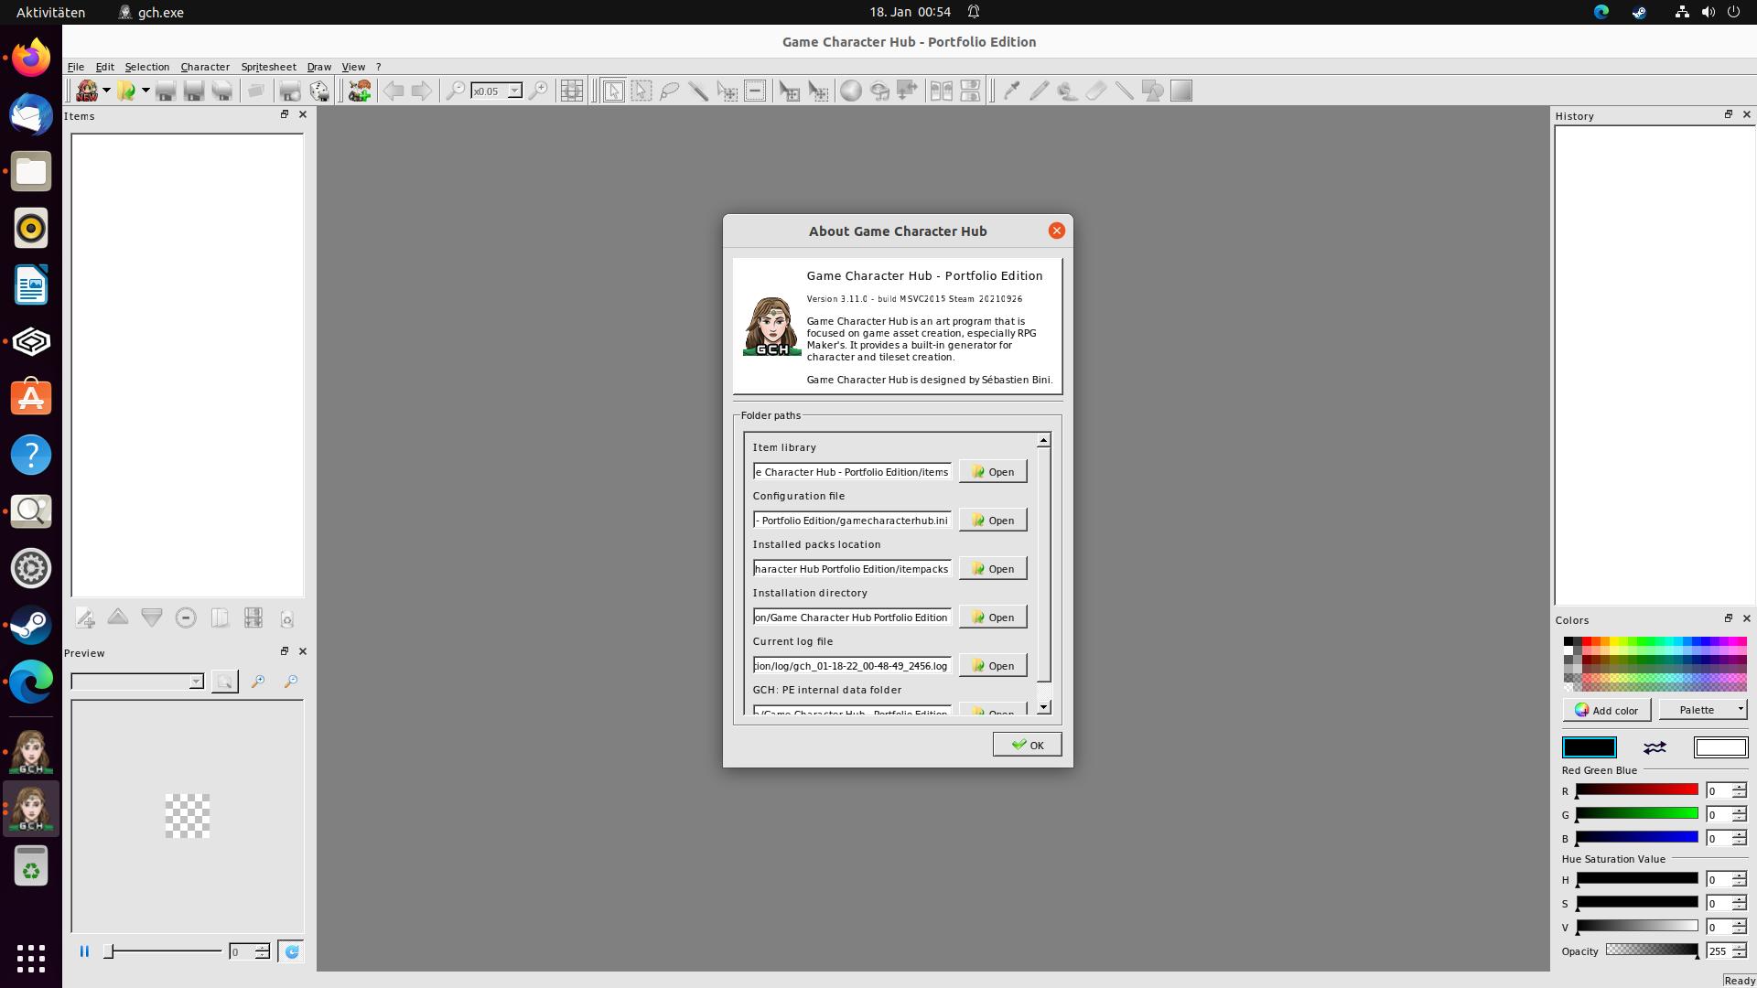Open the Current log file folder

(992, 665)
